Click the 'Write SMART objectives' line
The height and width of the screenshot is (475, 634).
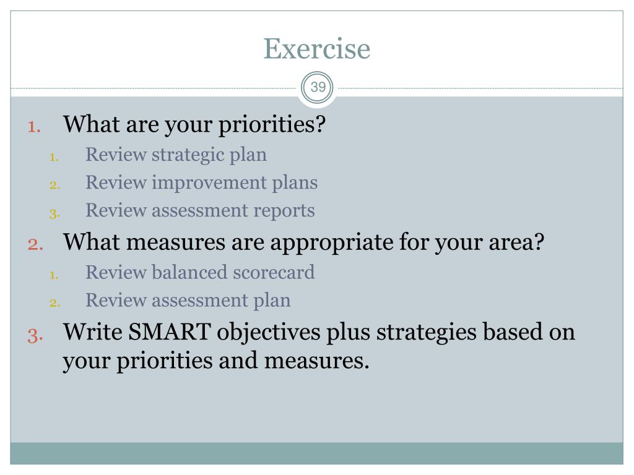click(319, 332)
